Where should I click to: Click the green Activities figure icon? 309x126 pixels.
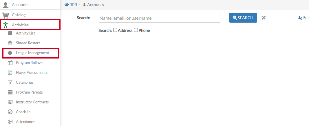(6, 25)
